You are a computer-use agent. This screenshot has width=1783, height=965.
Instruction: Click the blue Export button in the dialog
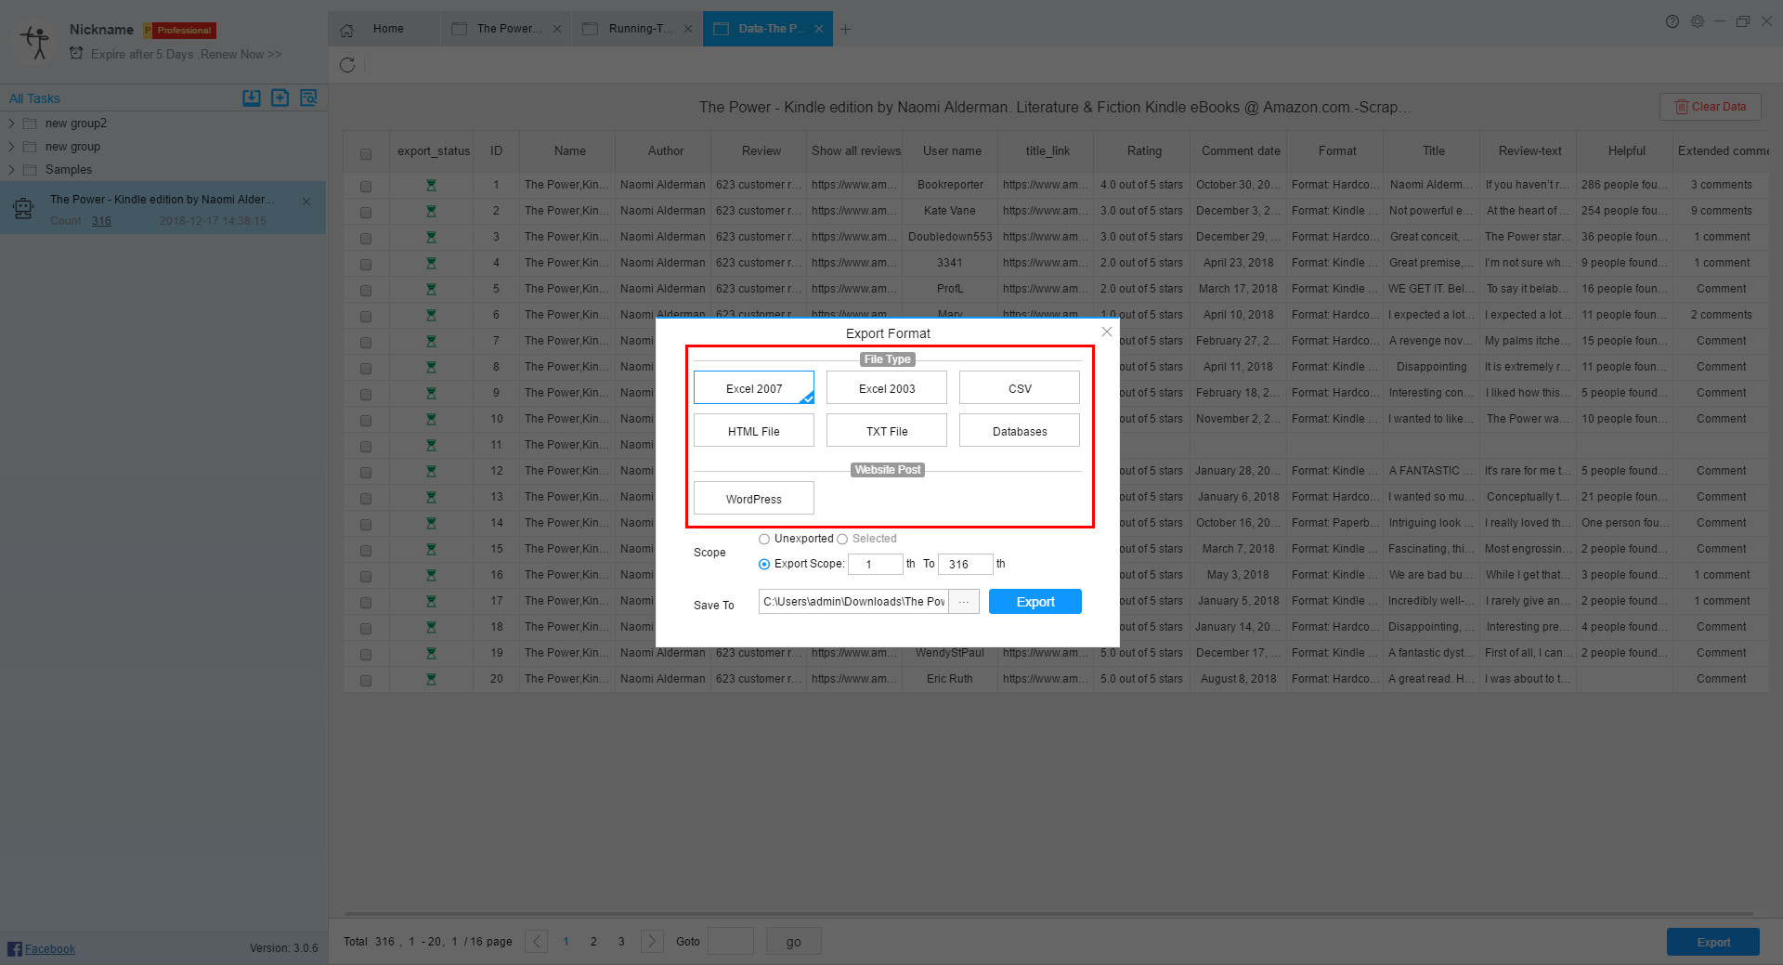pyautogui.click(x=1035, y=602)
